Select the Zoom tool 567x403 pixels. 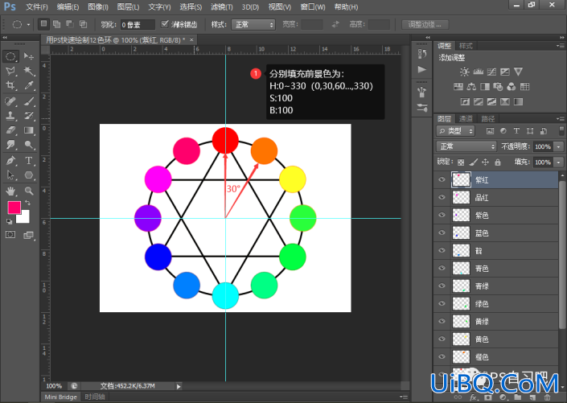point(29,191)
